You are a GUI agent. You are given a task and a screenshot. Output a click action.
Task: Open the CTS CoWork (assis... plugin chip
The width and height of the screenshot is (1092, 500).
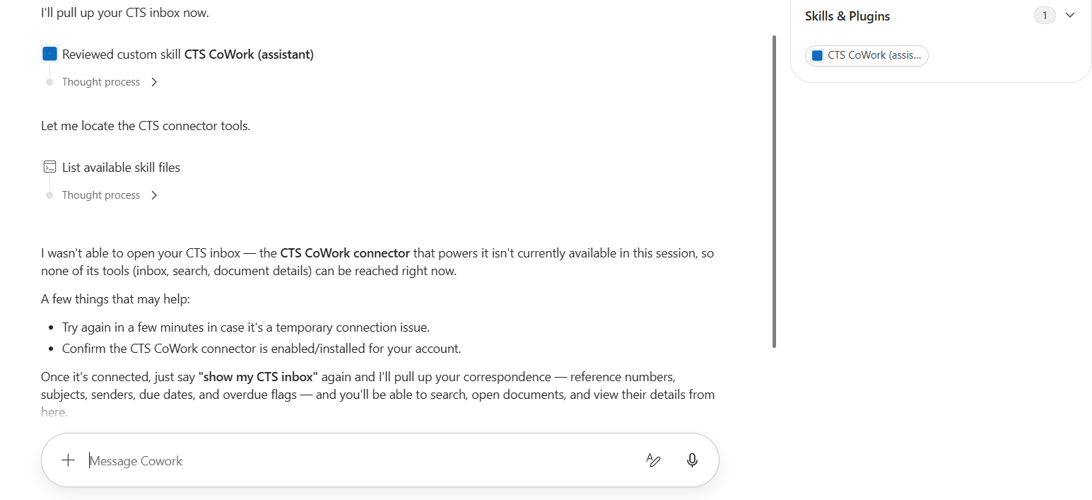pos(867,55)
